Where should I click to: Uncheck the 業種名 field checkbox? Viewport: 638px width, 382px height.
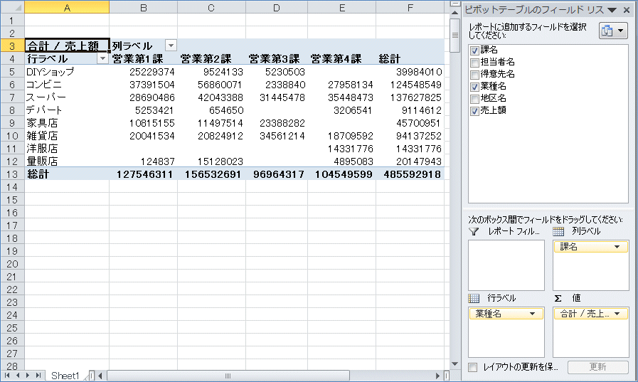(474, 87)
